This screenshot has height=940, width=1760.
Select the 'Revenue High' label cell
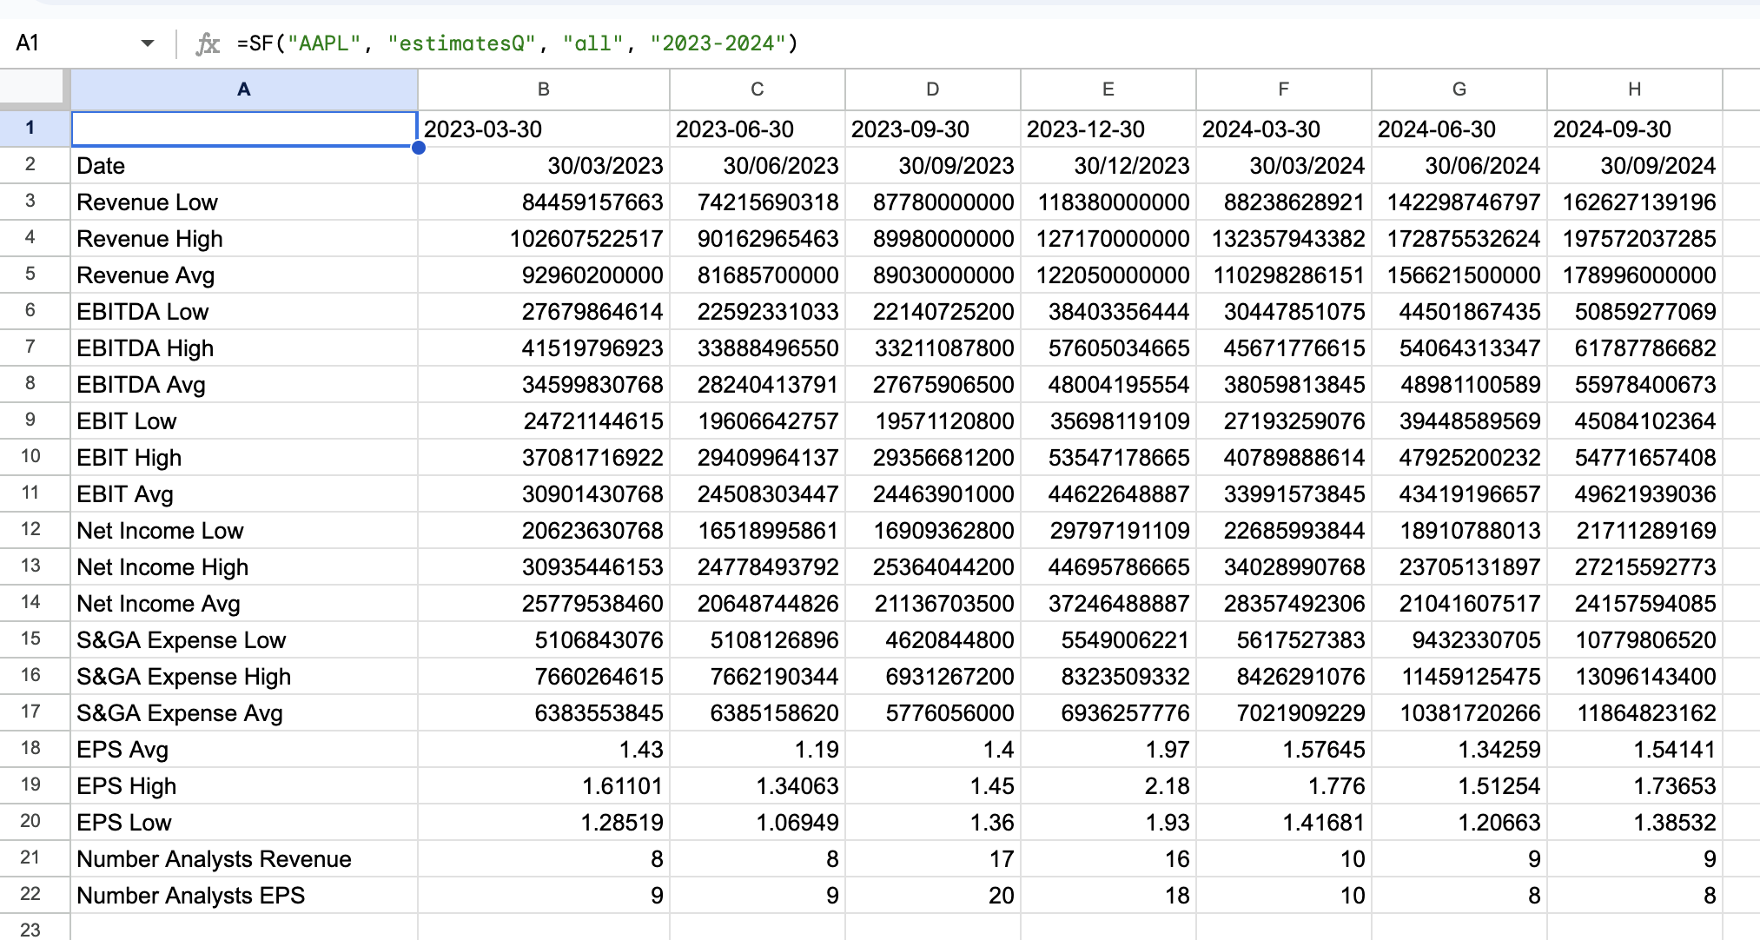(244, 238)
